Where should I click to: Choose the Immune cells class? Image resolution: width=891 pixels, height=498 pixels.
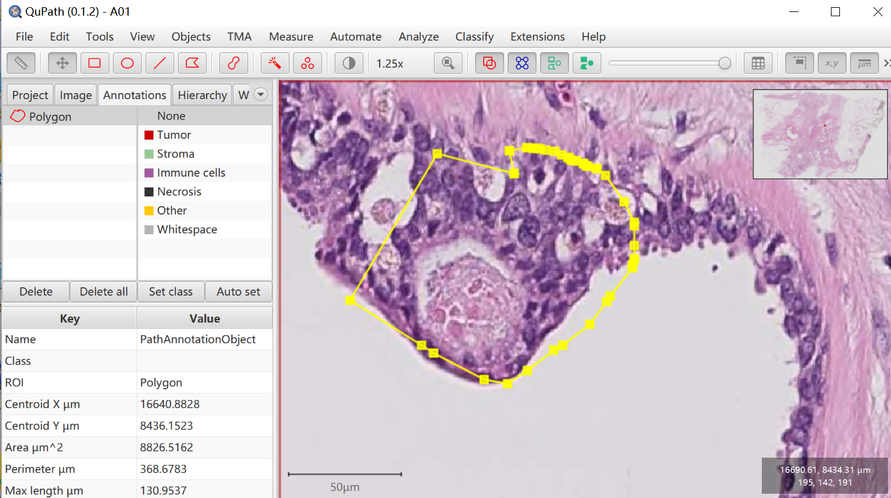pos(205,172)
